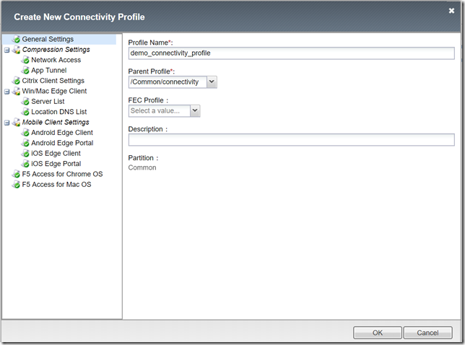
Task: Click the Server List tree icon
Action: point(25,102)
